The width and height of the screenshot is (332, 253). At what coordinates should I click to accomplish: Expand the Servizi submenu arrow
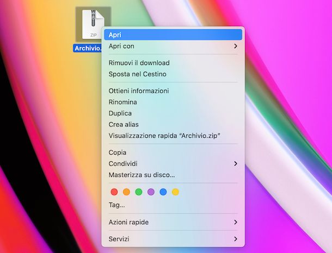(x=236, y=239)
